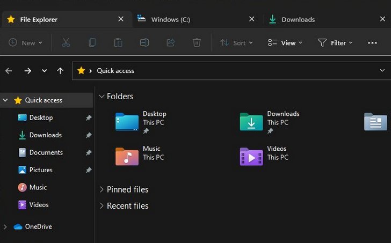Expand the address bar history dropdown
The height and width of the screenshot is (243, 391).
382,70
